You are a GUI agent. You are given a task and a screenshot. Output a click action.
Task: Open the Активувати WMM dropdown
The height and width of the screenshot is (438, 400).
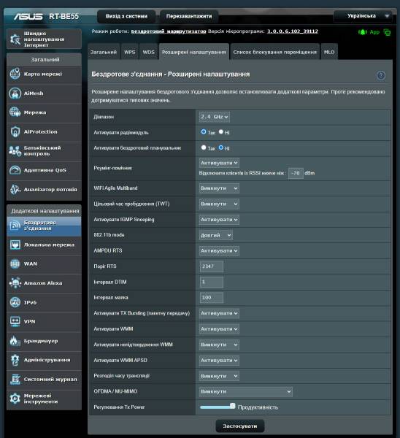point(219,329)
